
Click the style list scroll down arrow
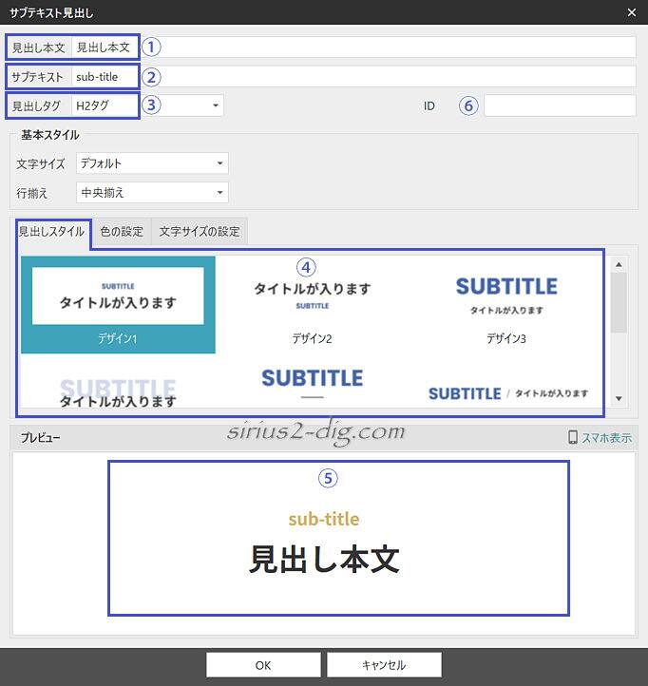[619, 398]
